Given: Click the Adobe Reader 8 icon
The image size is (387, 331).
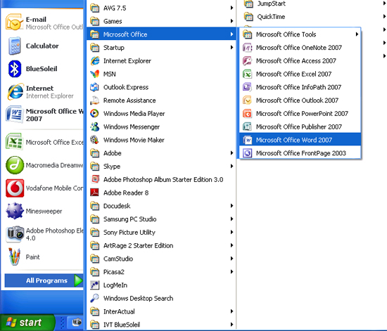Looking at the screenshot, I should (x=95, y=193).
